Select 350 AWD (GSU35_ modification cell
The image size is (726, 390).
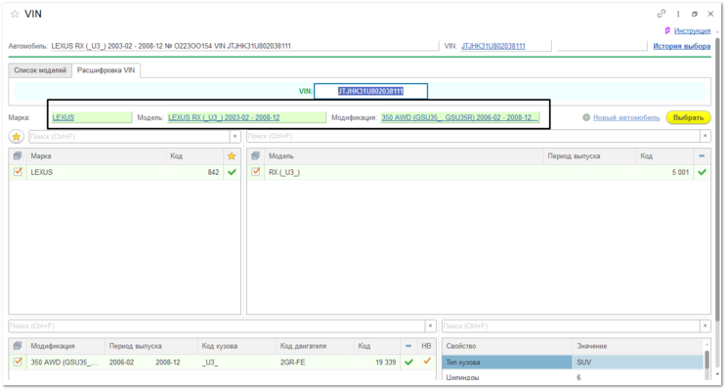(64, 363)
